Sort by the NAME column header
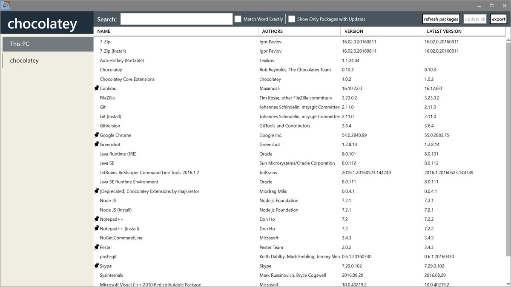511x287 pixels. point(176,31)
